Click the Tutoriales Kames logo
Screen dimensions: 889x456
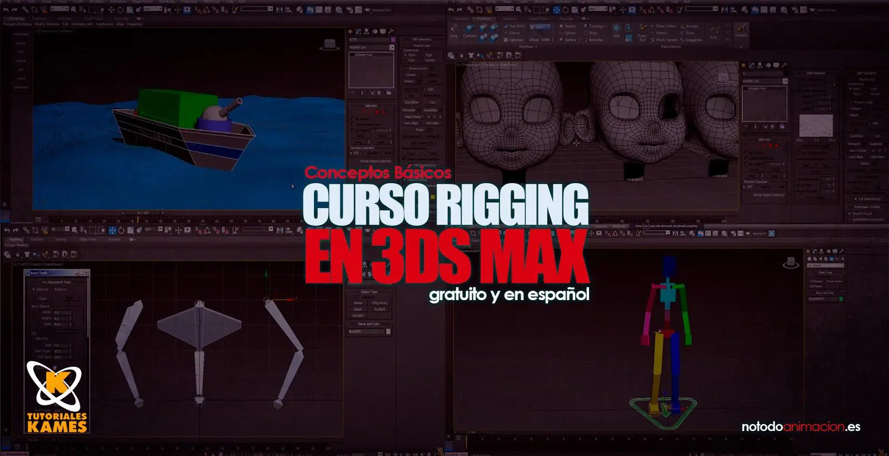58,397
